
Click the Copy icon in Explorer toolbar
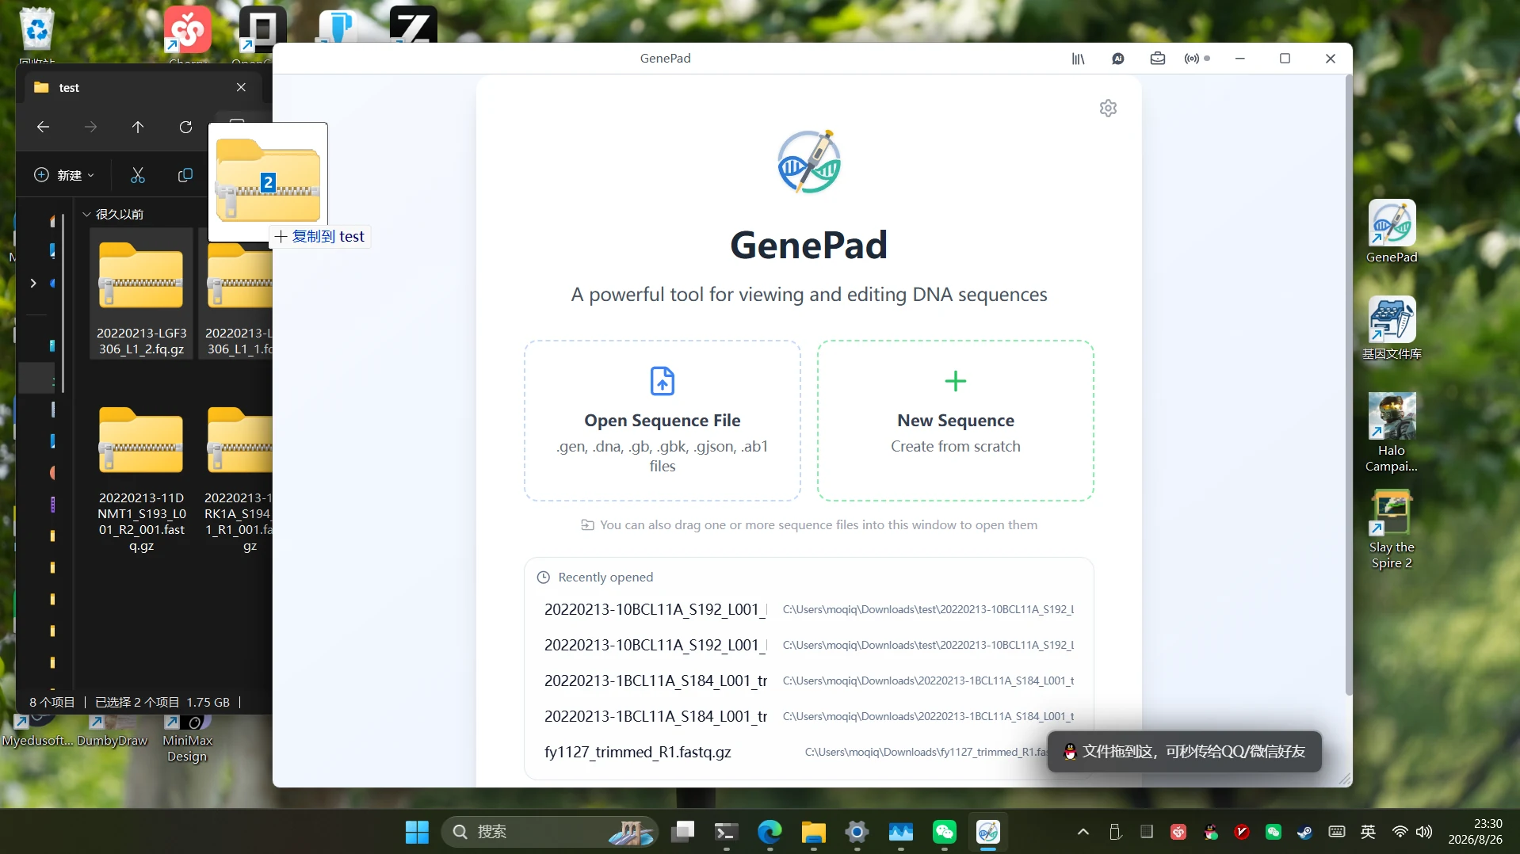coord(185,175)
